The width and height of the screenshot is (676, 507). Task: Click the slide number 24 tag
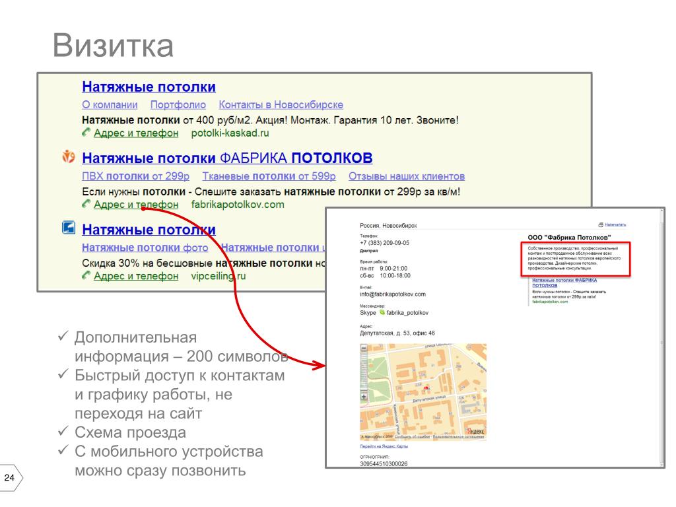click(11, 477)
